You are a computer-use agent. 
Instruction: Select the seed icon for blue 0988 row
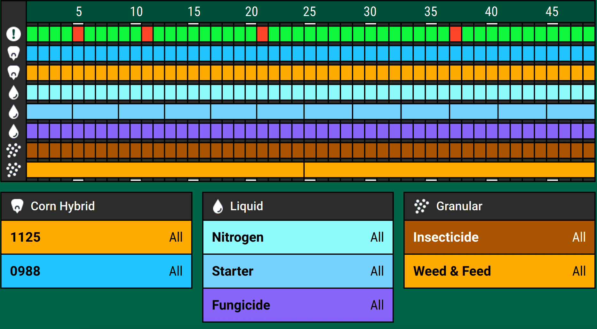[13, 53]
